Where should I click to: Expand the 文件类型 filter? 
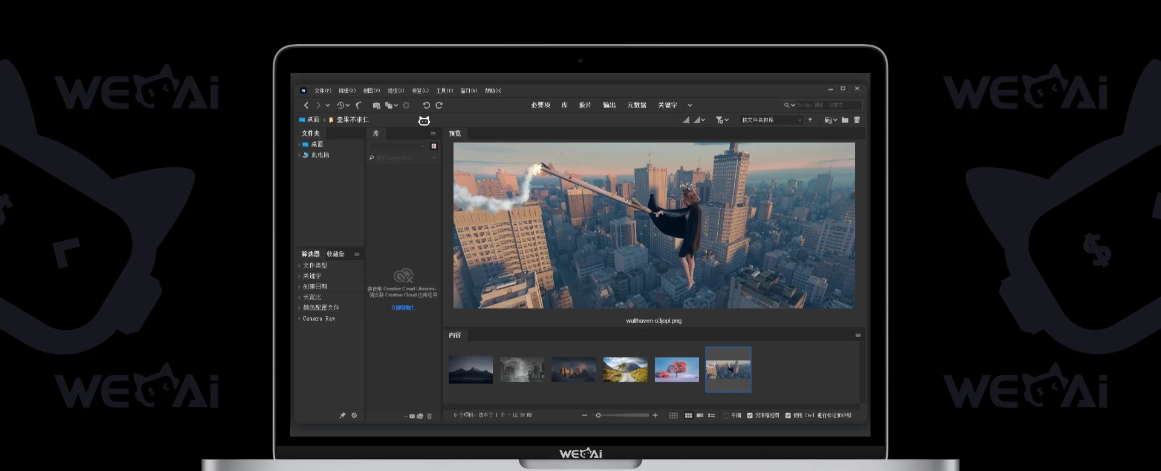click(299, 266)
